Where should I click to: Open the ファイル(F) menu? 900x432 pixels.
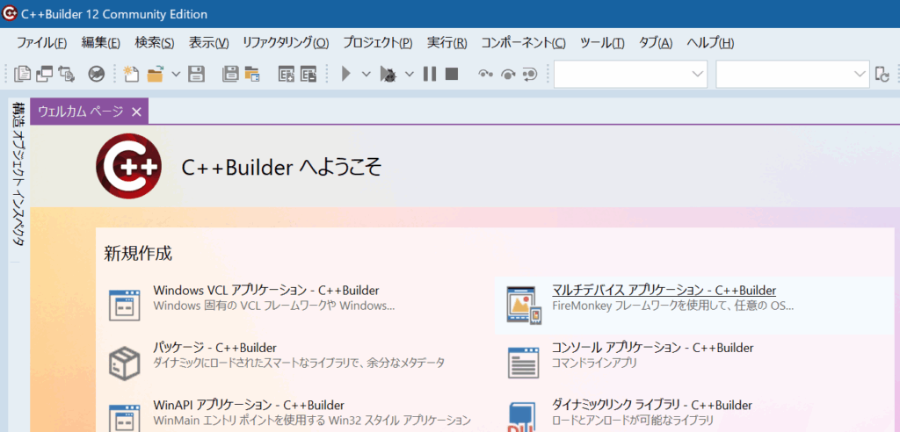point(41,43)
